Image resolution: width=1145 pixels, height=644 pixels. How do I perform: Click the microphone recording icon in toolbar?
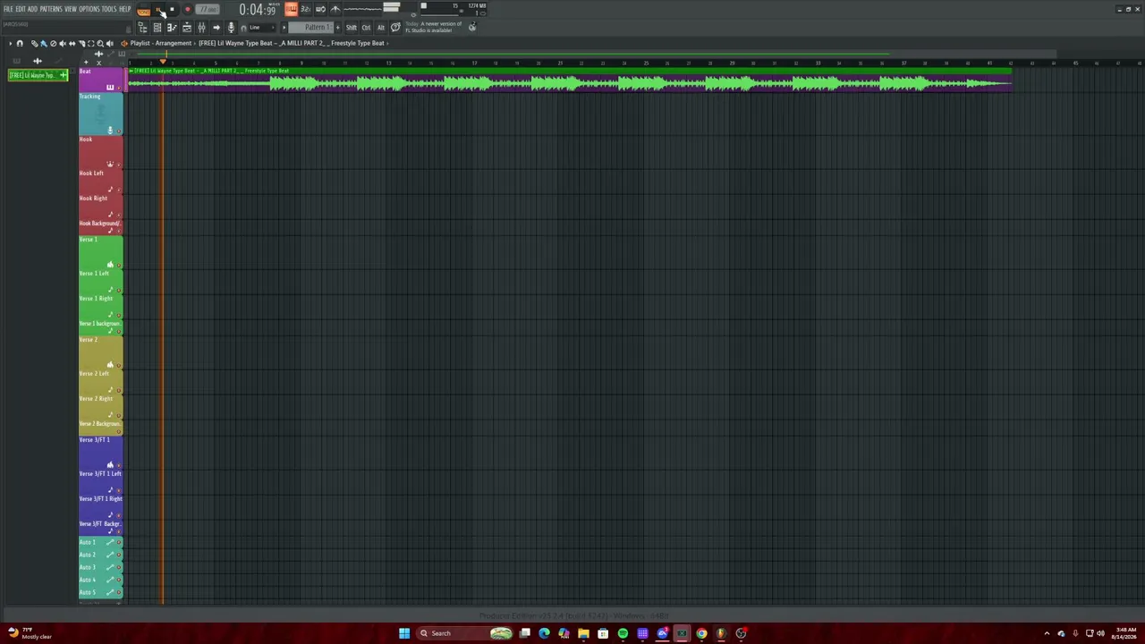[x=231, y=28]
